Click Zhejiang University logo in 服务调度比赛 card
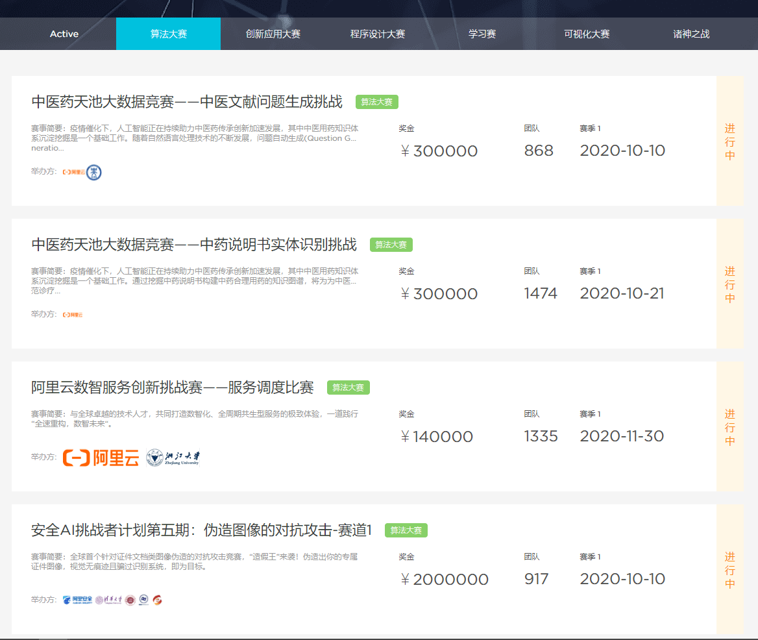Screen dimensions: 758x640 click(x=173, y=458)
